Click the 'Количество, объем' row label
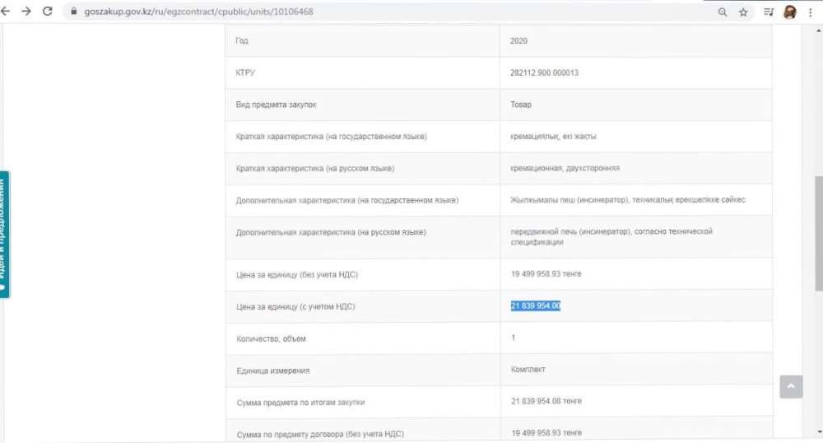Image resolution: width=823 pixels, height=443 pixels. pyautogui.click(x=270, y=338)
